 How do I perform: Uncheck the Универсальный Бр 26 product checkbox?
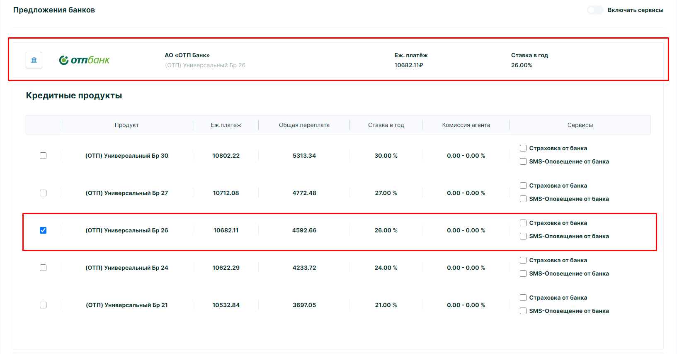pos(43,230)
